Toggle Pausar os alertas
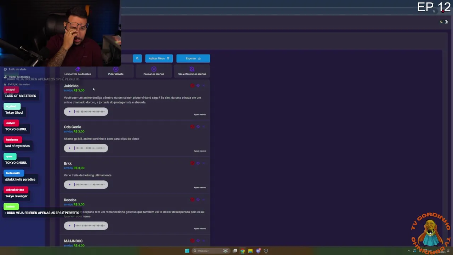 pos(154,71)
